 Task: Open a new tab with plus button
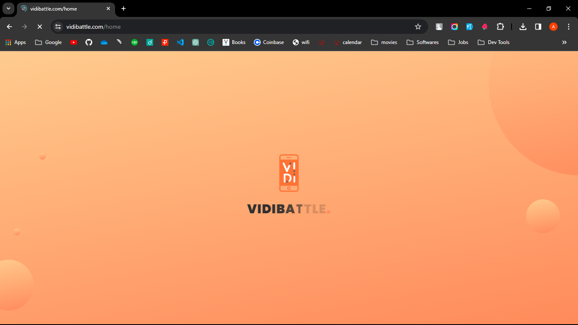click(124, 8)
